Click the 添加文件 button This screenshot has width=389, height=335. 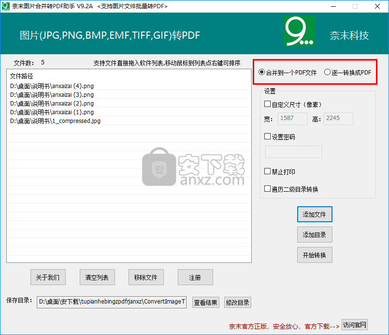(x=315, y=214)
